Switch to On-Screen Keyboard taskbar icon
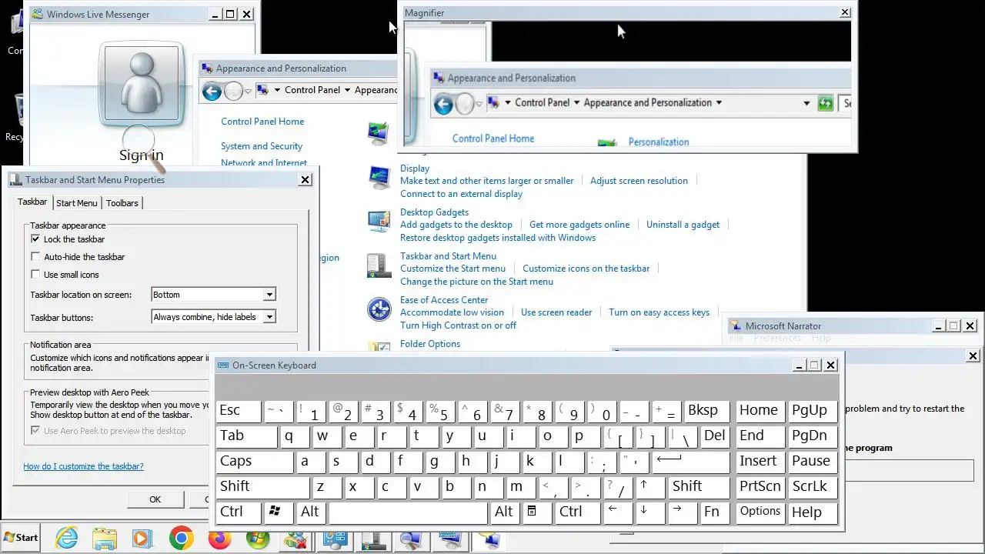 (450, 540)
